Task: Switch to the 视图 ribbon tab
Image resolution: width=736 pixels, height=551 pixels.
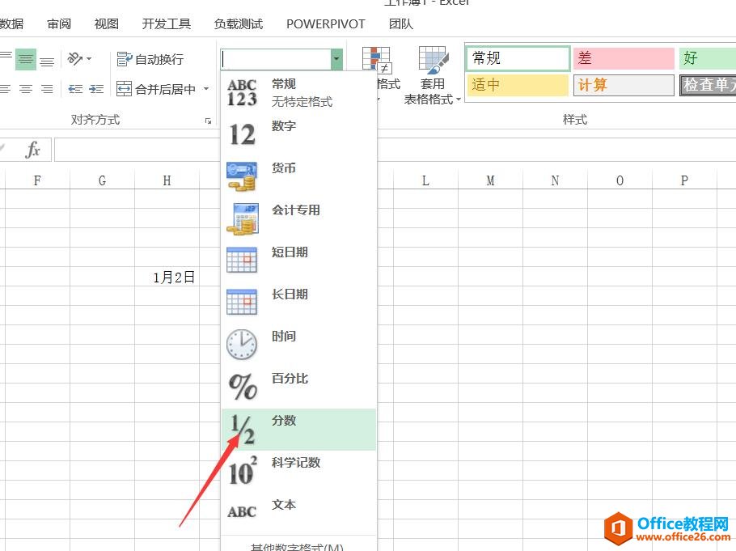Action: 105,23
